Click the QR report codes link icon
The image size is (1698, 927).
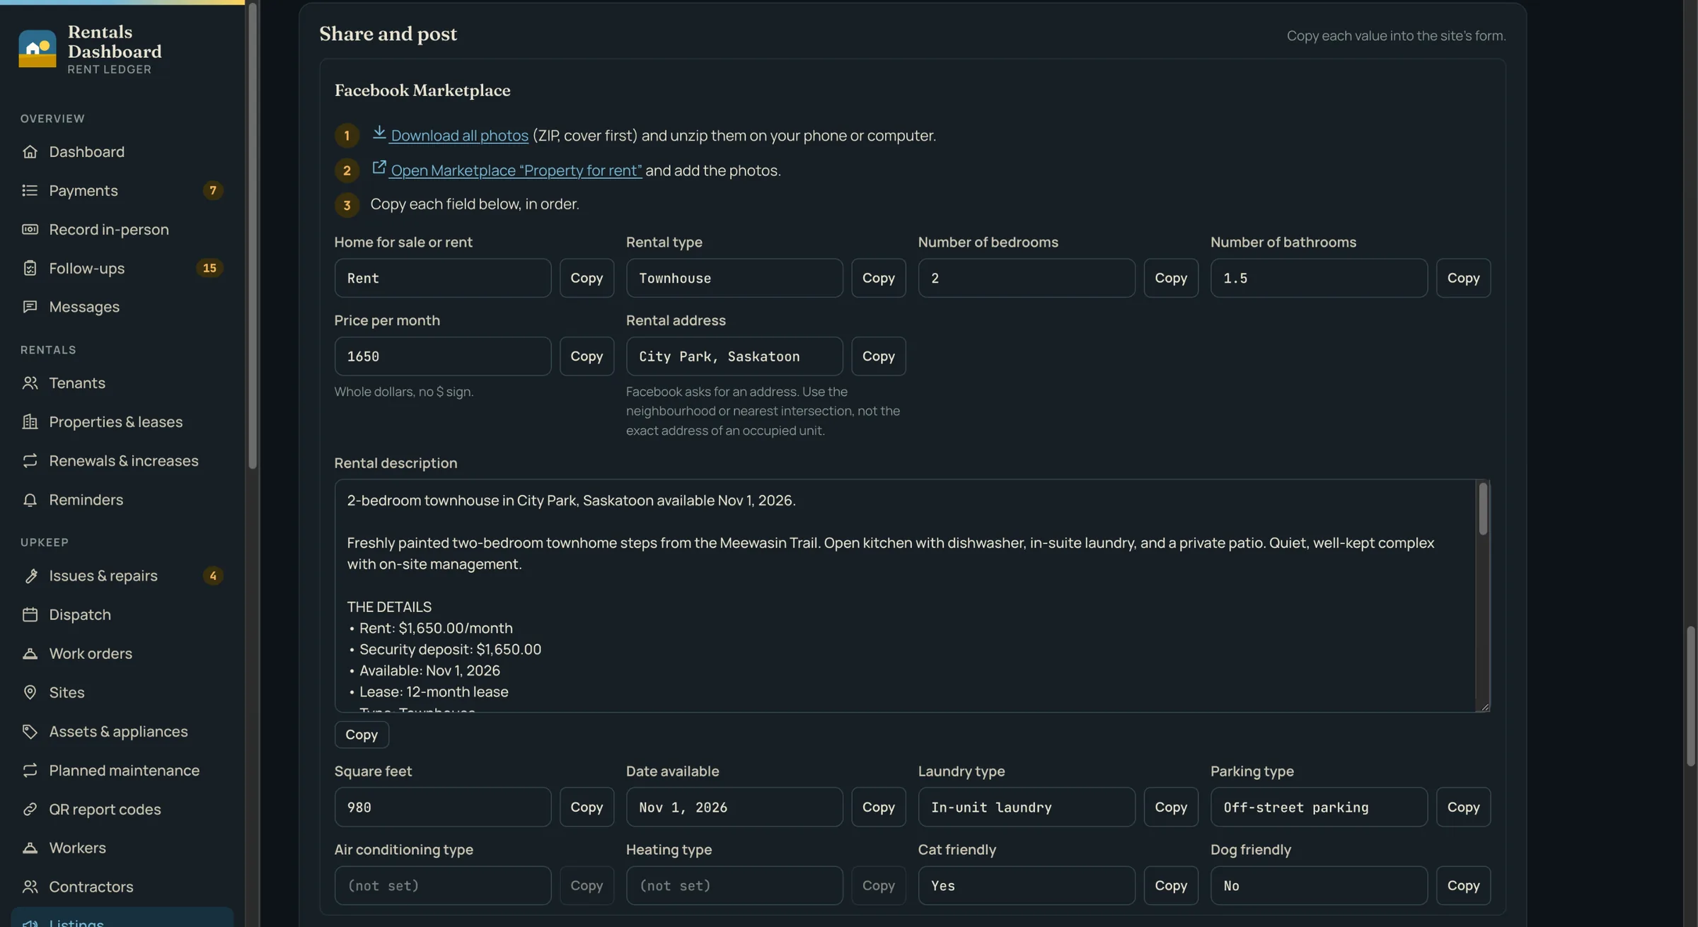pyautogui.click(x=30, y=810)
